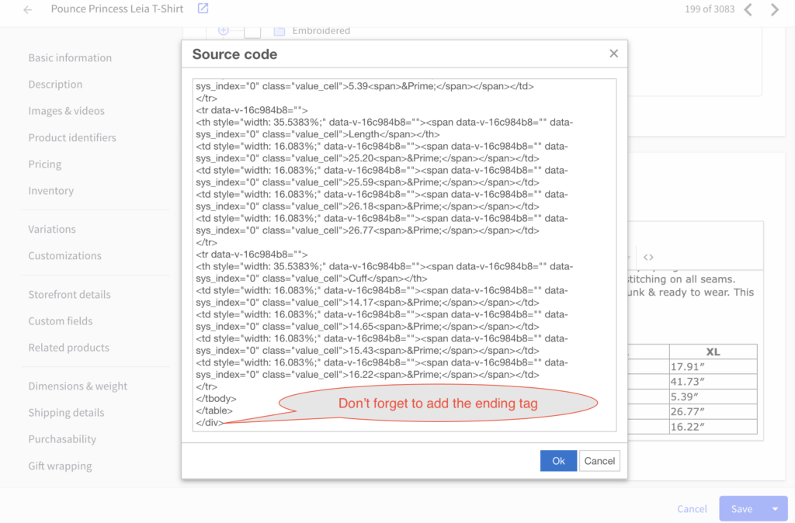This screenshot has height=523, width=795.
Task: Click the source code editor icon behind dialog
Action: pos(648,257)
